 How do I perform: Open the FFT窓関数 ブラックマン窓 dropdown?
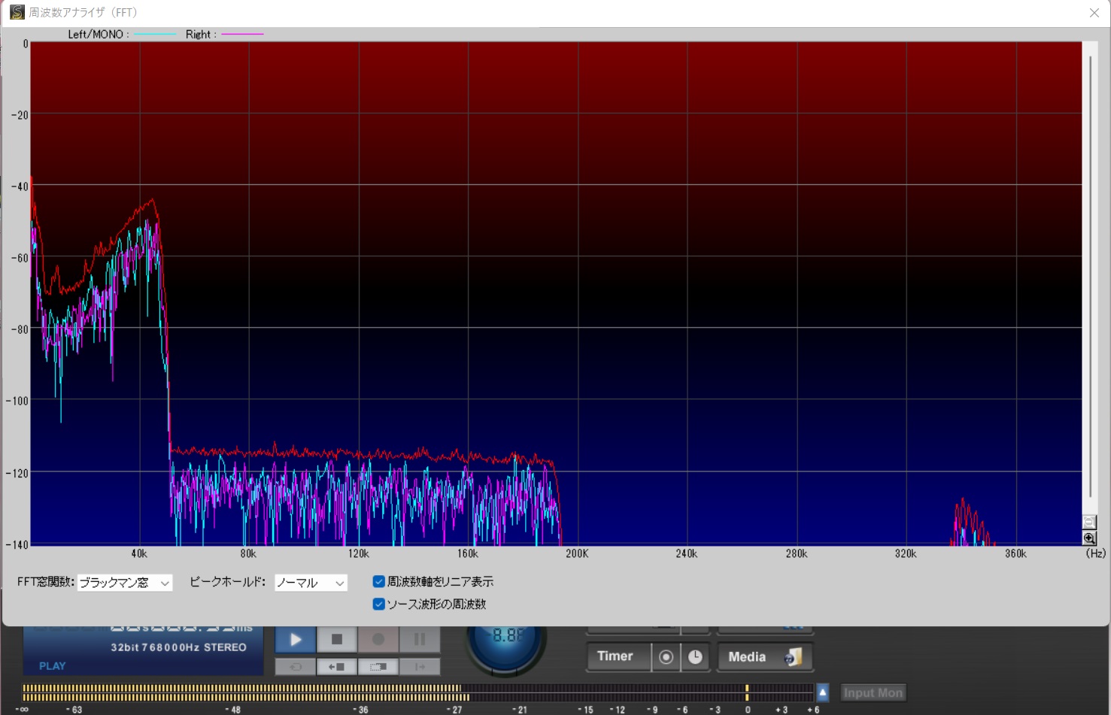pos(125,583)
